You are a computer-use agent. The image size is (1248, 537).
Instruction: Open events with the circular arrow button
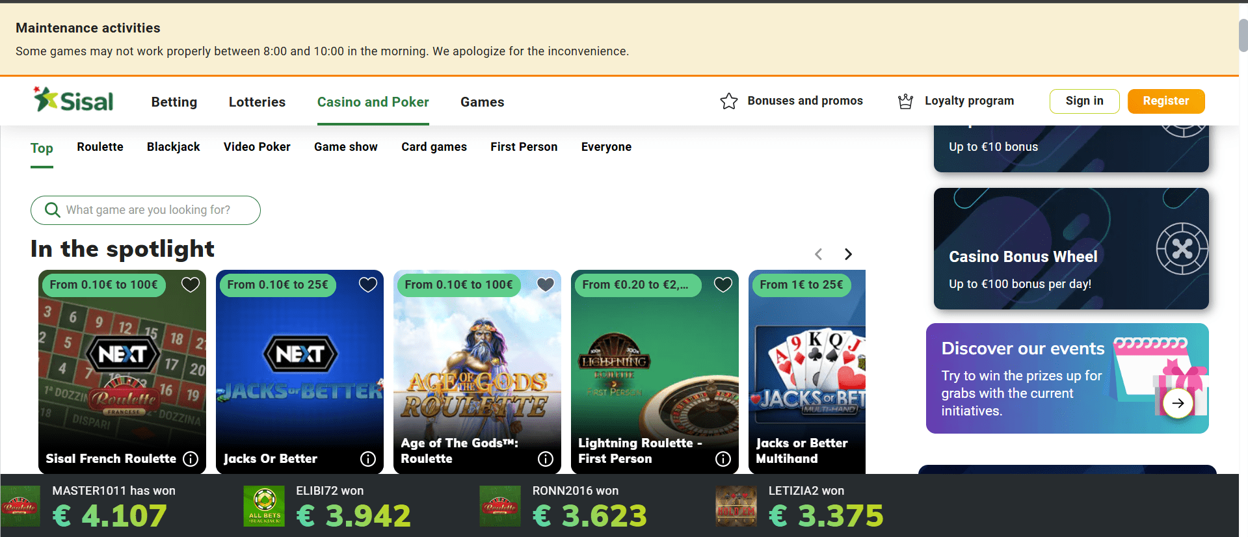coord(1178,403)
